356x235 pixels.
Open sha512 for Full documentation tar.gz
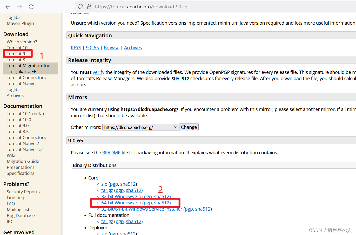(x=133, y=222)
